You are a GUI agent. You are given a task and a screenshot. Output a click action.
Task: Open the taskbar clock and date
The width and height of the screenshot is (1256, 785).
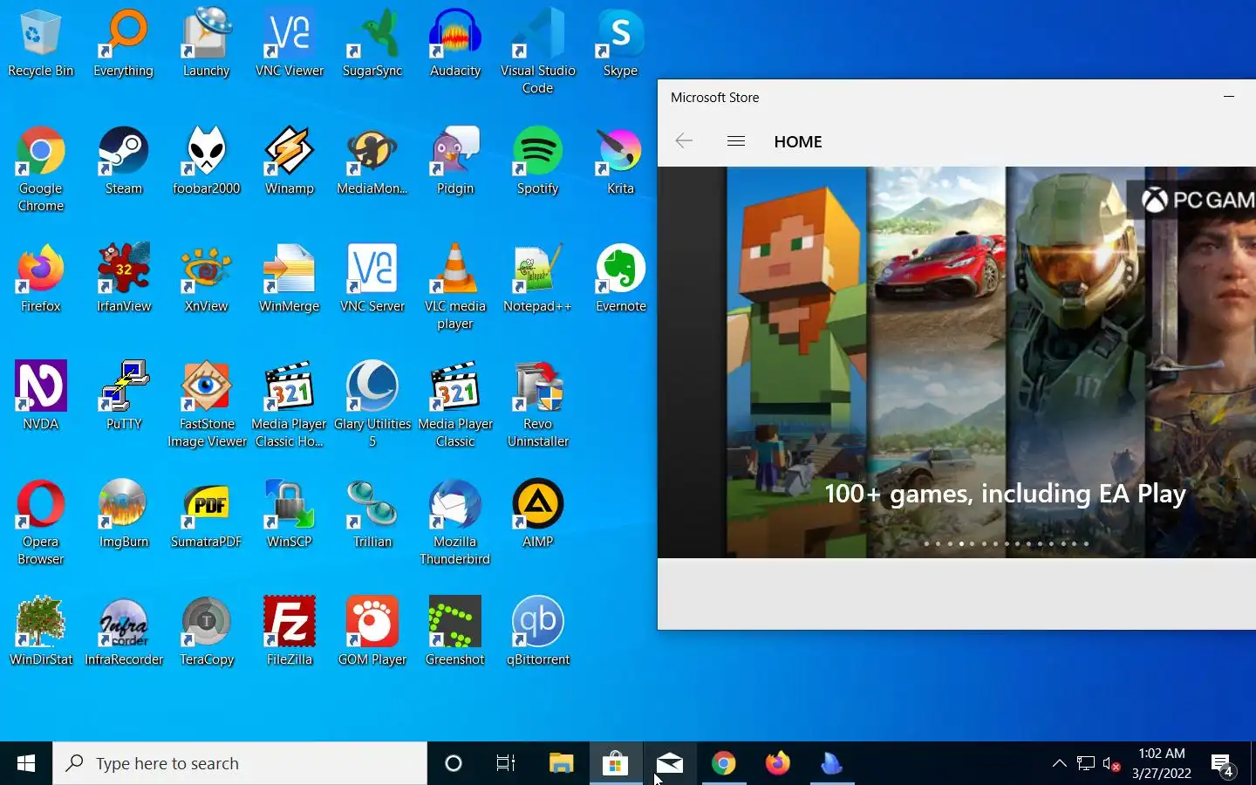coord(1162,763)
